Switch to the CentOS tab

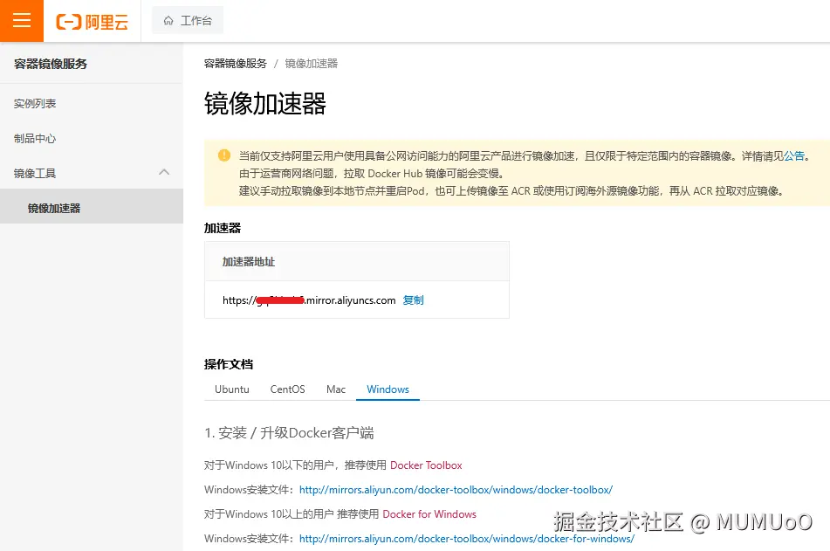click(x=287, y=389)
